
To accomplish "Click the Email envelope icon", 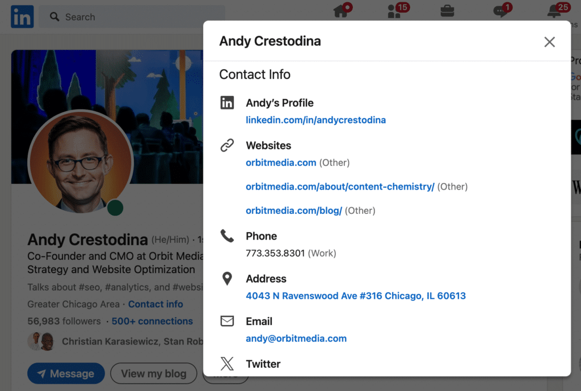I will (227, 321).
